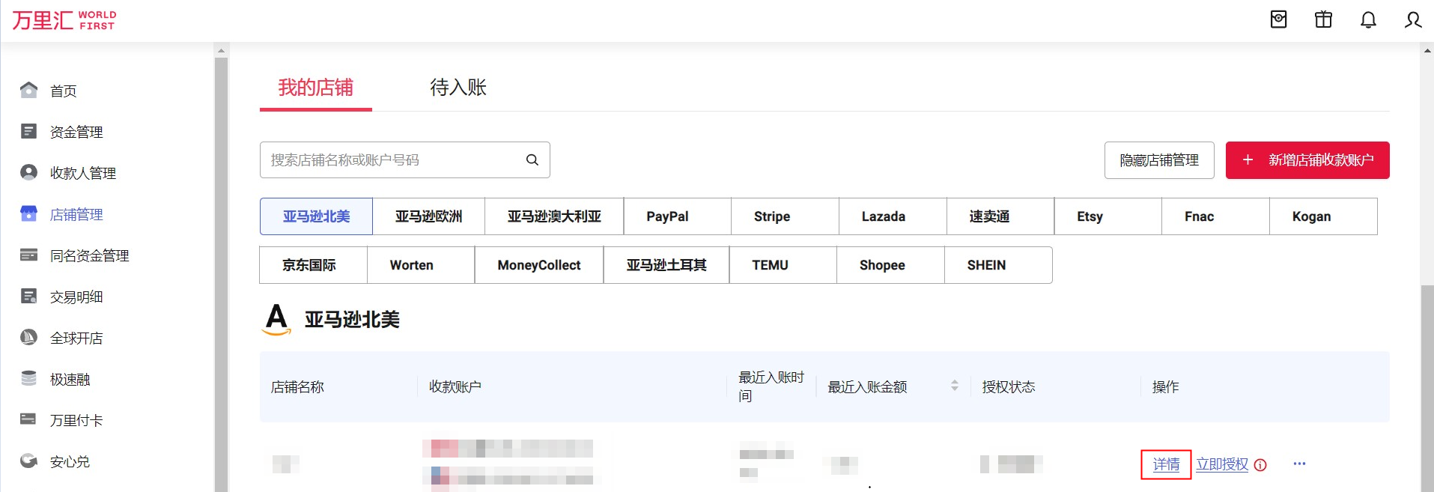Switch to the 待入账 tab
Viewport: 1434px width, 492px height.
458,88
